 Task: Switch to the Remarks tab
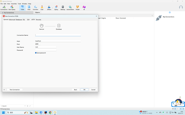point(38,20)
